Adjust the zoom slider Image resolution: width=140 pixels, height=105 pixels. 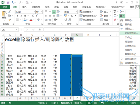click(117, 103)
